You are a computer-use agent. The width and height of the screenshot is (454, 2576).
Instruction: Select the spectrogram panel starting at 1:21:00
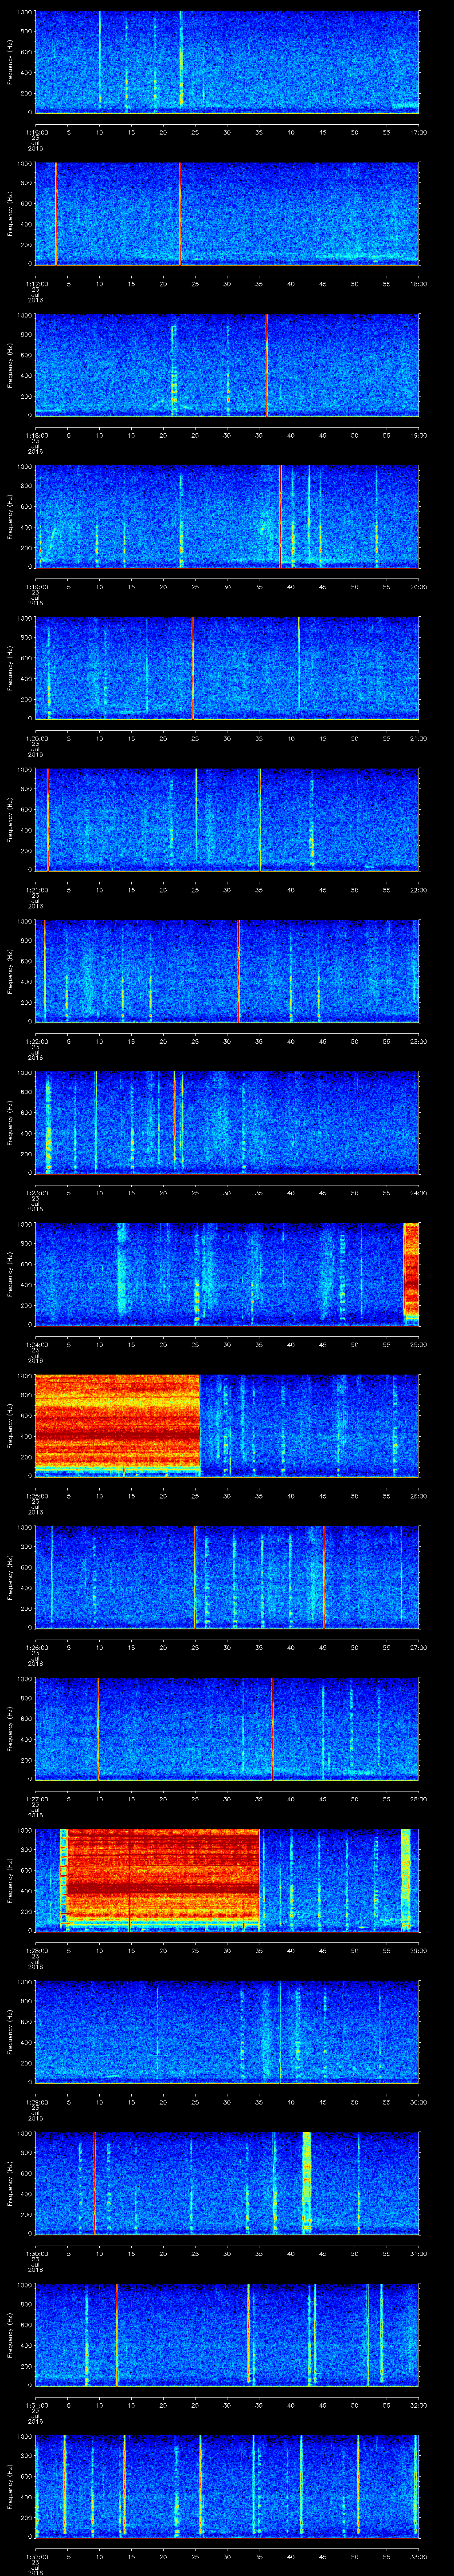pos(227,820)
